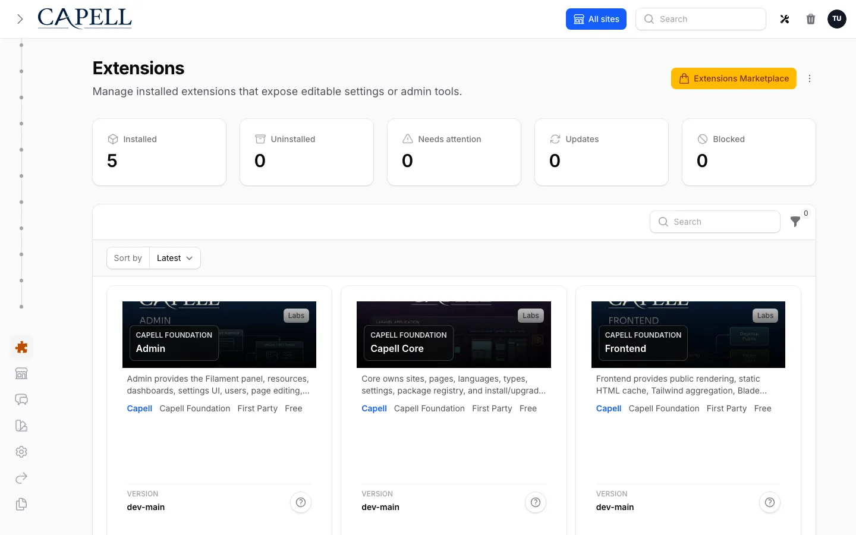This screenshot has width=856, height=535.
Task: Follow the Capell link on the Frontend card
Action: click(x=609, y=408)
